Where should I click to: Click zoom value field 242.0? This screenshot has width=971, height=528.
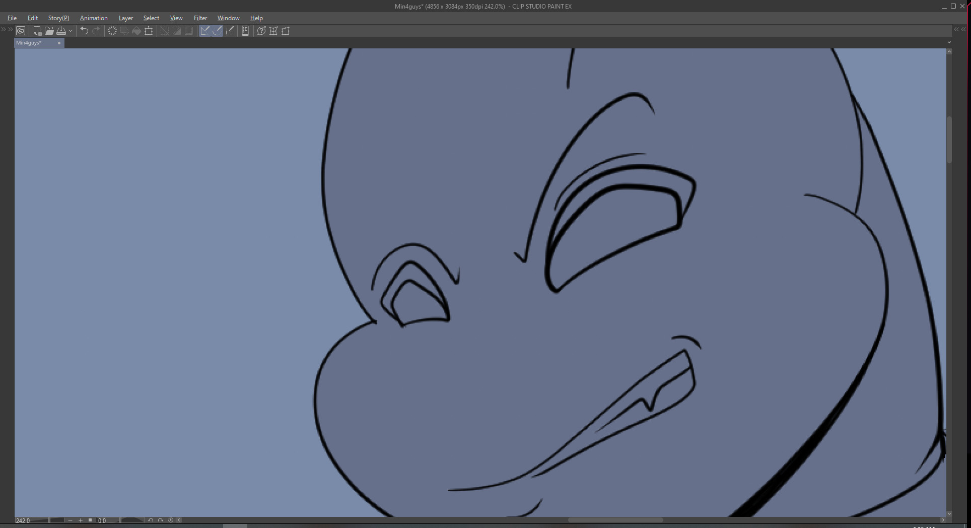(x=24, y=520)
